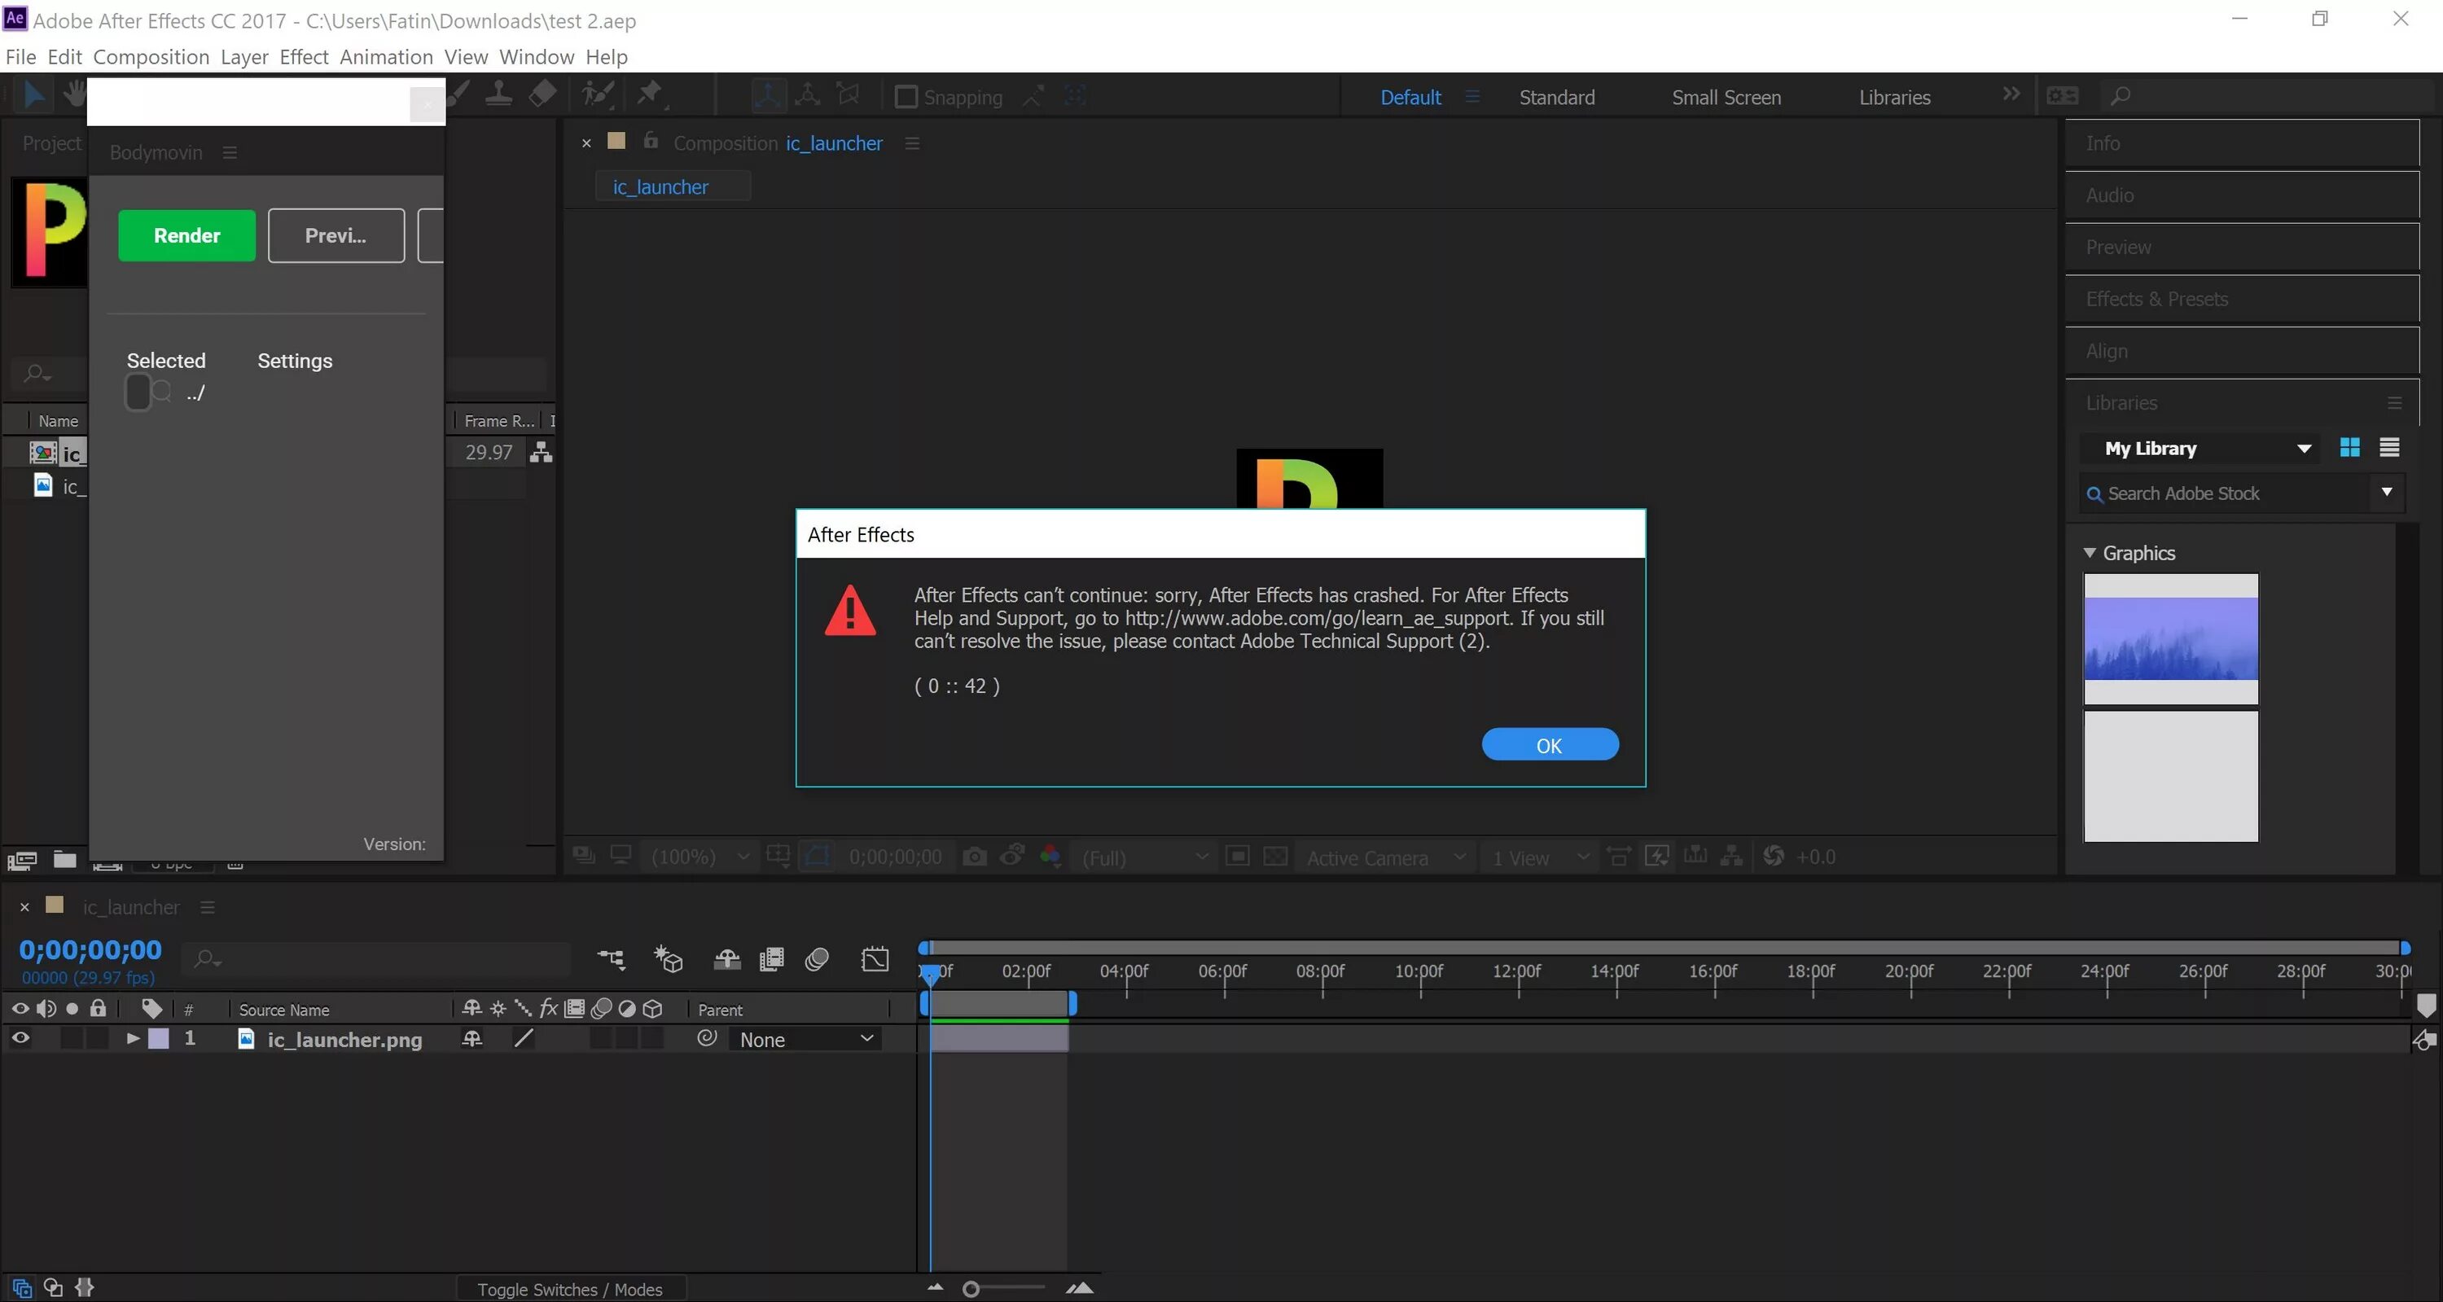Toggle quality switch on ic_launcher.png layer
2443x1302 pixels.
pos(524,1038)
